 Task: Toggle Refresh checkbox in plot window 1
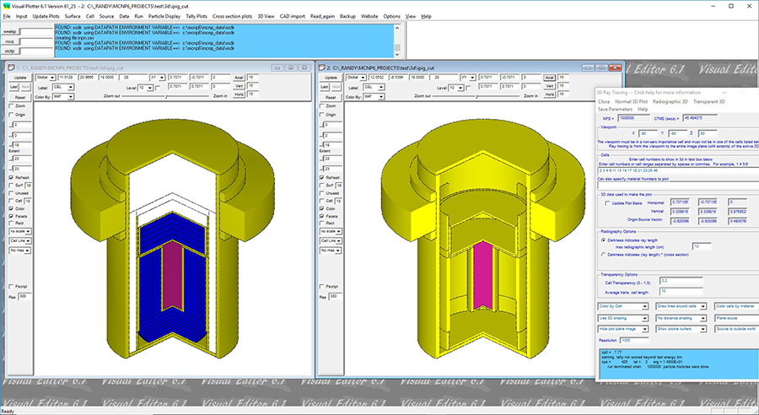click(12, 178)
